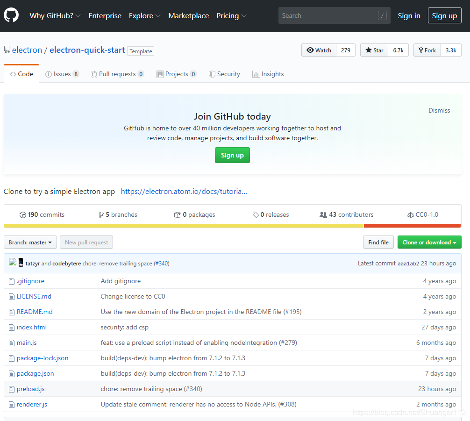Image resolution: width=470 pixels, height=421 pixels.
Task: Click the file icon beside preload.js
Action: pyautogui.click(x=11, y=389)
